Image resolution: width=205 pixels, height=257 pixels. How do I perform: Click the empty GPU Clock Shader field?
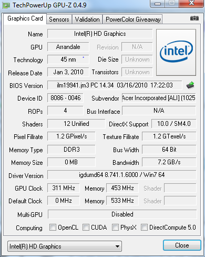[180, 188]
